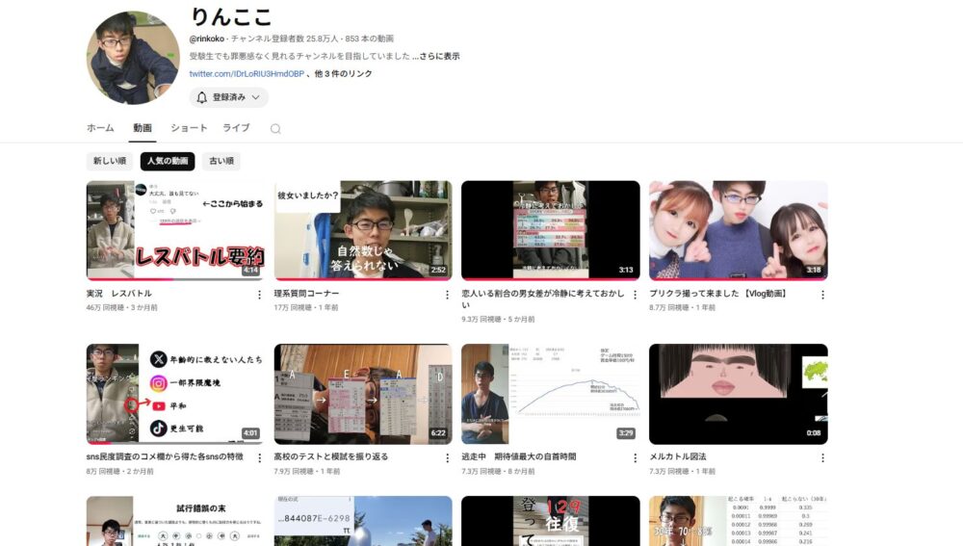Click the 6:22 test papers video thumbnail

pos(363,394)
